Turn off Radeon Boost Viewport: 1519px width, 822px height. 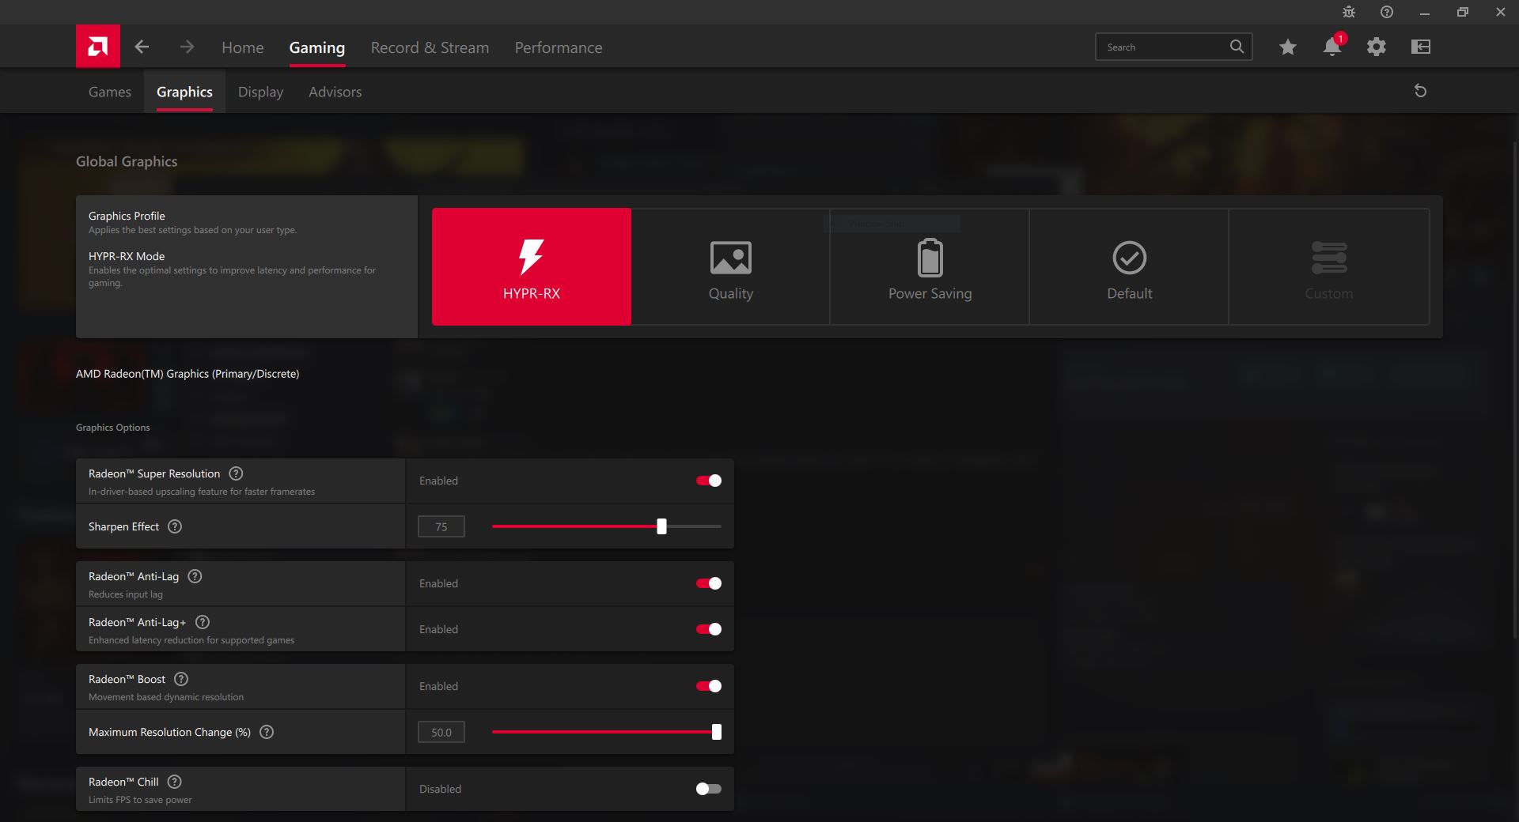[x=708, y=686]
